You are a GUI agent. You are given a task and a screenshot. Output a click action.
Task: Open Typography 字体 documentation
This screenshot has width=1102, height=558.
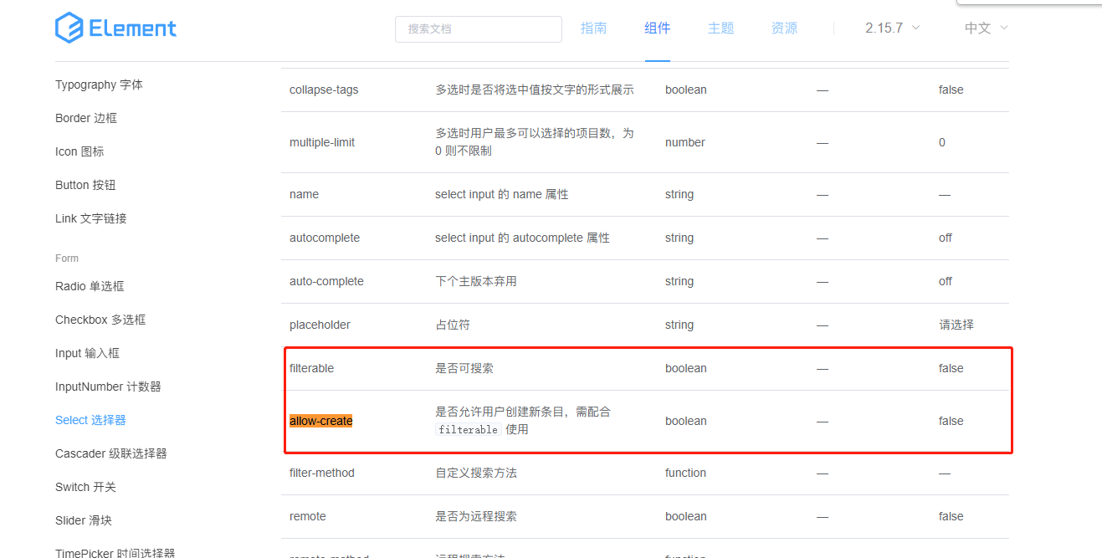99,84
